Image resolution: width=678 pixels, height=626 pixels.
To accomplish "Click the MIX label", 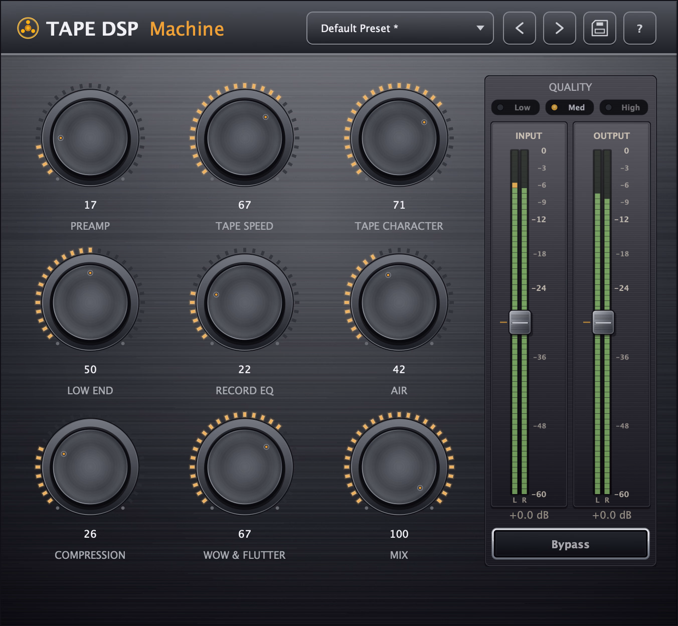I will (x=399, y=555).
